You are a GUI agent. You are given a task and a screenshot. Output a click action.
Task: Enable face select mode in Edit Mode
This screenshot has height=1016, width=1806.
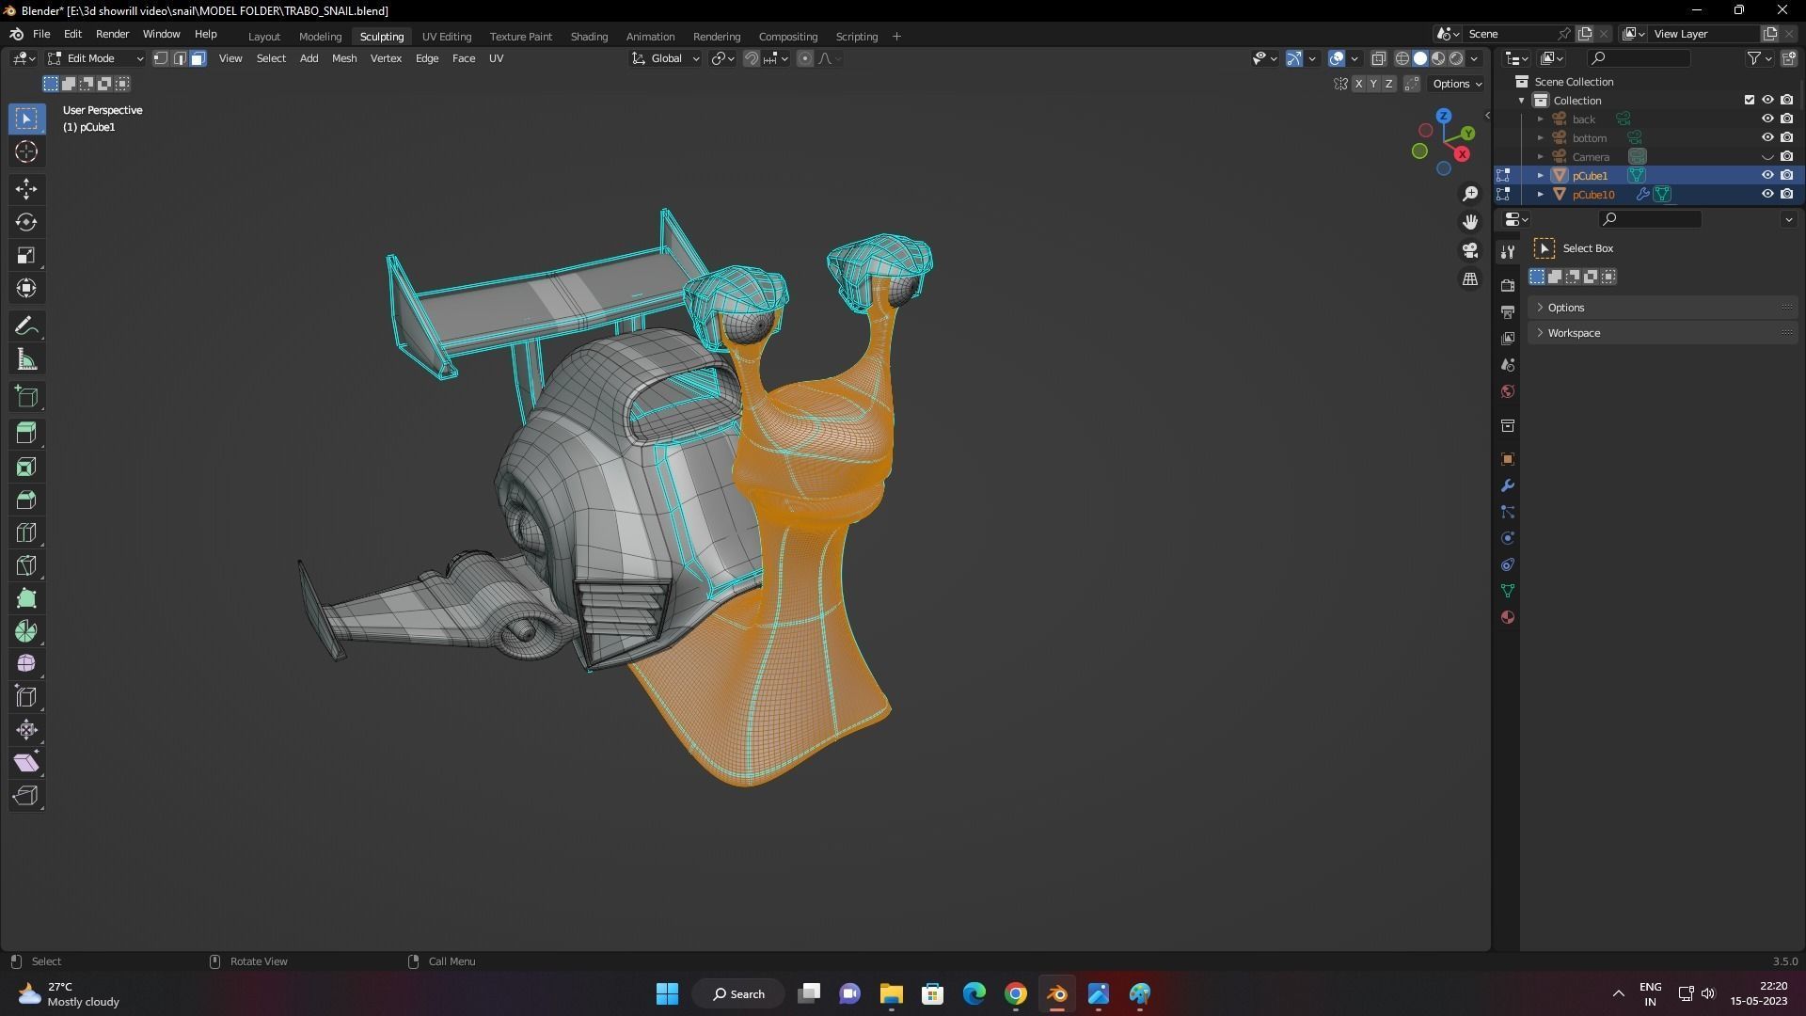pos(197,57)
